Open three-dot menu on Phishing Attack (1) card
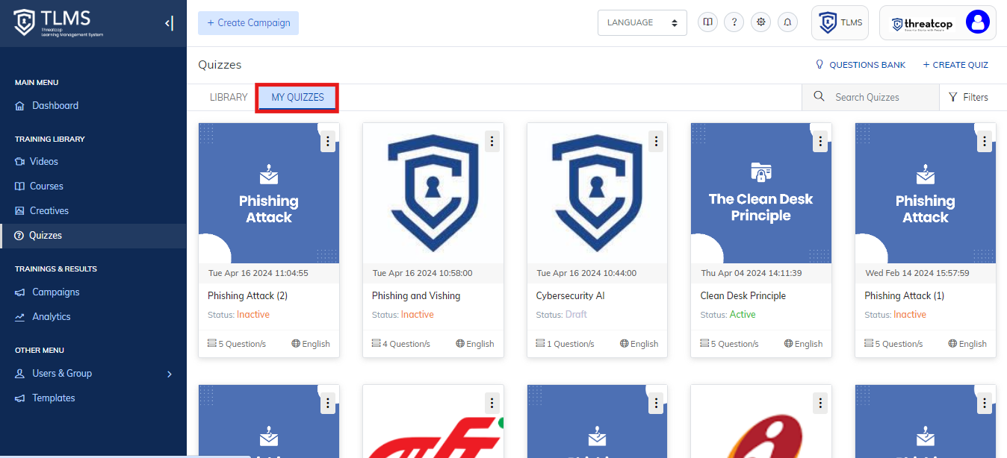 pos(985,141)
